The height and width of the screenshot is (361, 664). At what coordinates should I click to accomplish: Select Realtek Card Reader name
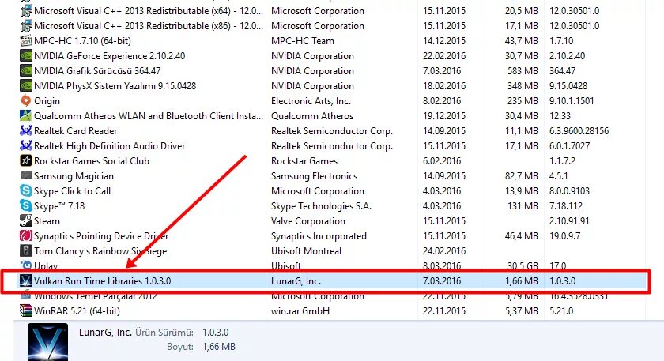pos(75,131)
